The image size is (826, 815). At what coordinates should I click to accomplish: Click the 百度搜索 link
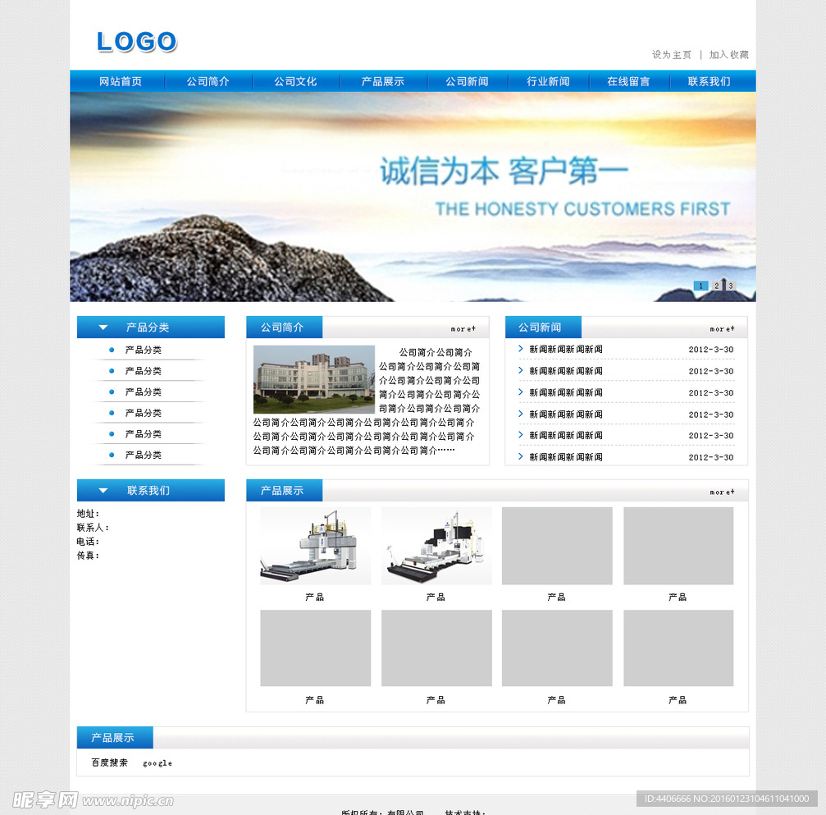coord(110,762)
